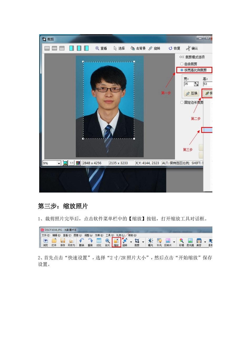Click the 保存 save icon
This screenshot has height=354, width=250.
point(63,242)
